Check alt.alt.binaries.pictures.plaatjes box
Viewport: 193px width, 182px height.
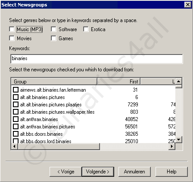(16, 105)
